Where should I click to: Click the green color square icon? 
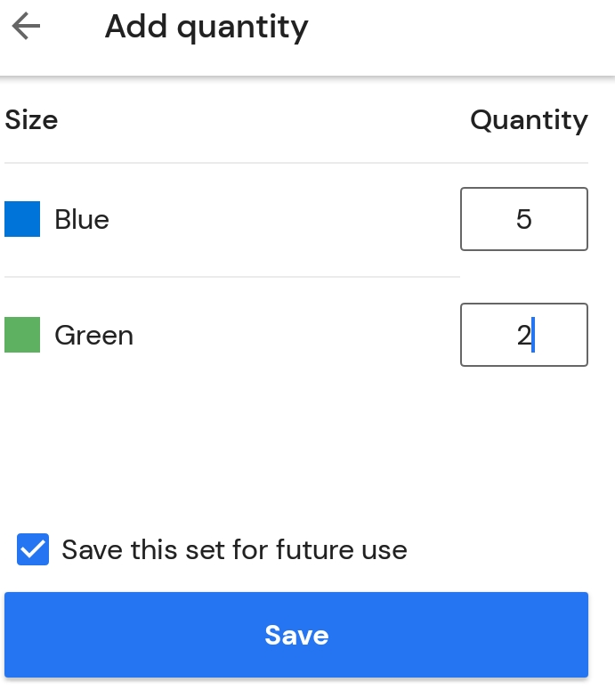pos(22,335)
